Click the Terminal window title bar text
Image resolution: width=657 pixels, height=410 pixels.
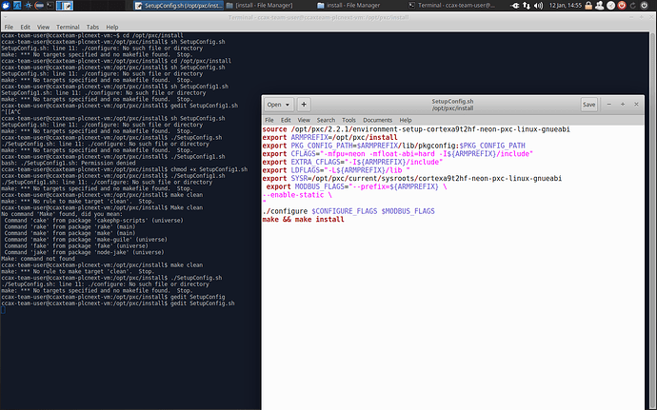(318, 17)
